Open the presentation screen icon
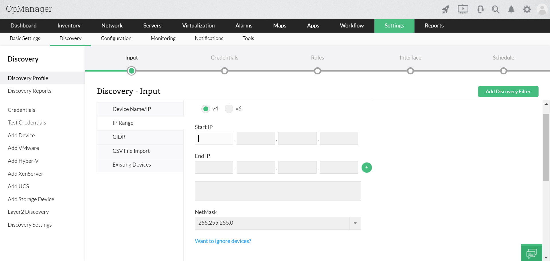Image resolution: width=550 pixels, height=261 pixels. pos(463,9)
